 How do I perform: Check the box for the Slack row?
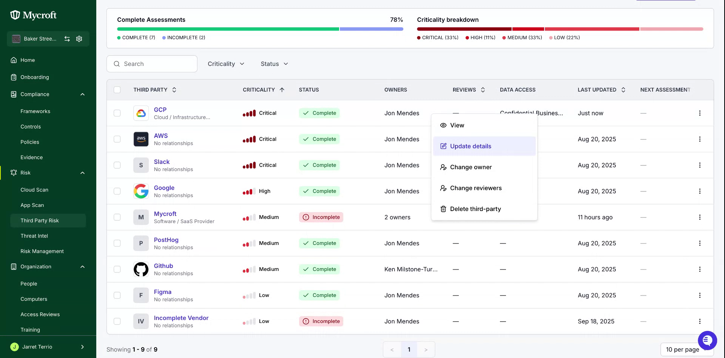117,165
